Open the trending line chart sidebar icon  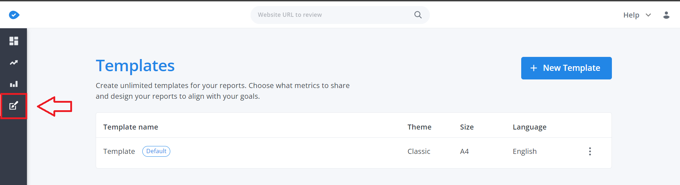coord(14,63)
